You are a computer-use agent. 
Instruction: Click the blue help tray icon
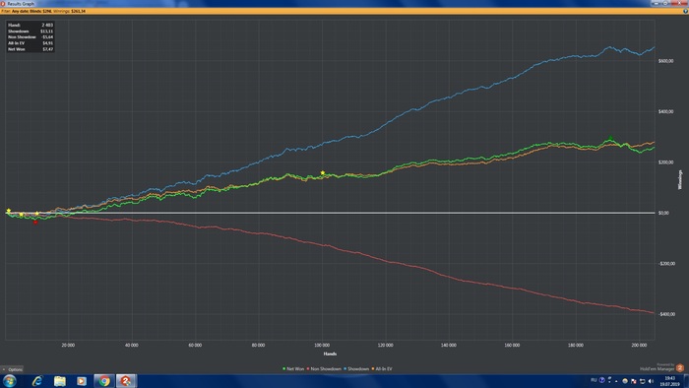(x=602, y=380)
